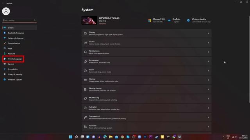Viewport: 250px width, 140px height.
Task: Open File Explorer from taskbar
Action: click(111, 137)
